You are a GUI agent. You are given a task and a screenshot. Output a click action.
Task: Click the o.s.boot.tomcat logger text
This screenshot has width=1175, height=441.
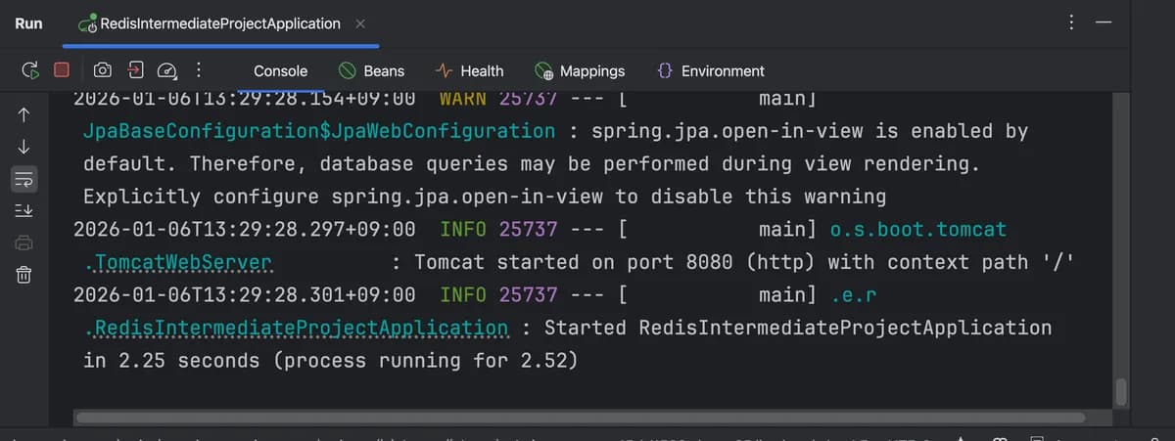918,229
